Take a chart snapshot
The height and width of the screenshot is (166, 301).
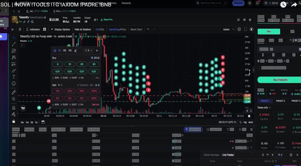[x=251, y=29]
